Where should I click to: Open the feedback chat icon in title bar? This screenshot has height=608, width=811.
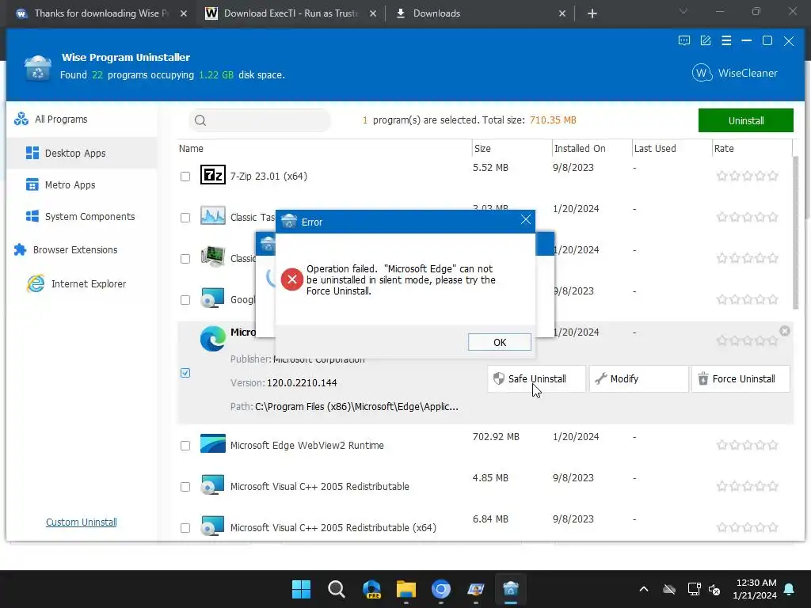point(683,41)
